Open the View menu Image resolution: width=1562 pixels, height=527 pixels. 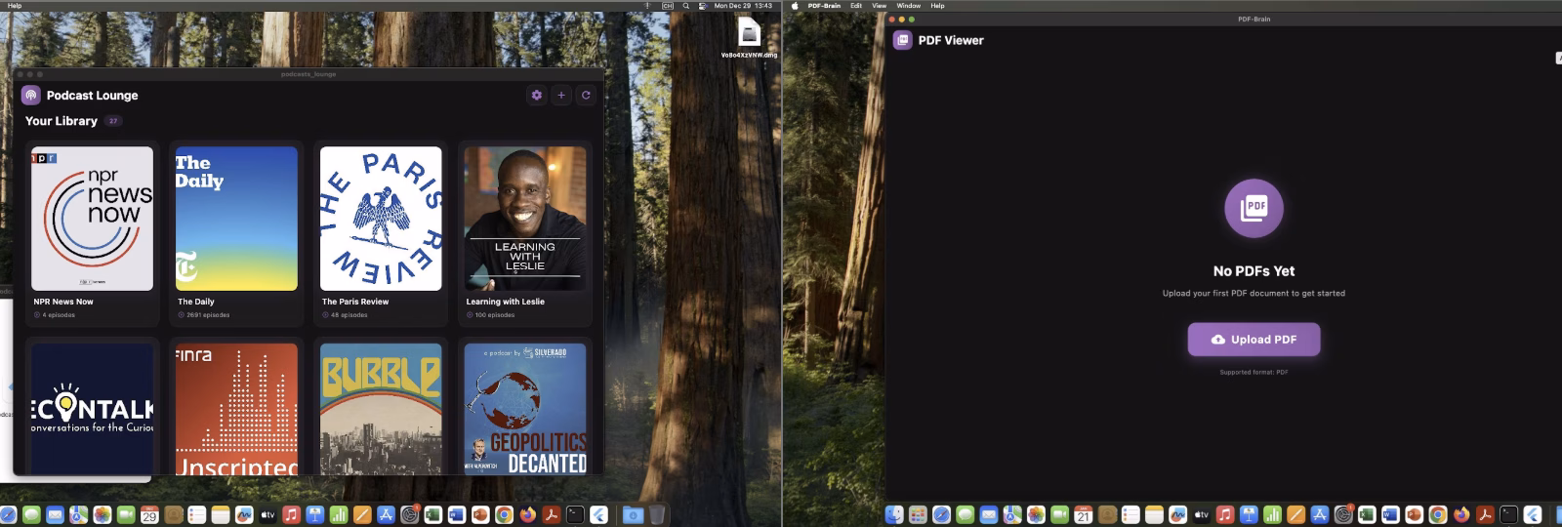click(x=879, y=6)
